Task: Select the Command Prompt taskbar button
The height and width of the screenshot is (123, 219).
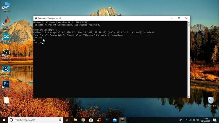Action: point(123,120)
